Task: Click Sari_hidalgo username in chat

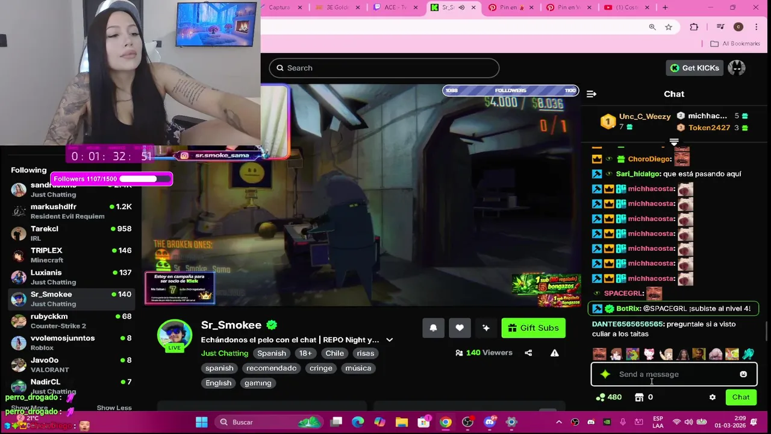Action: click(638, 174)
